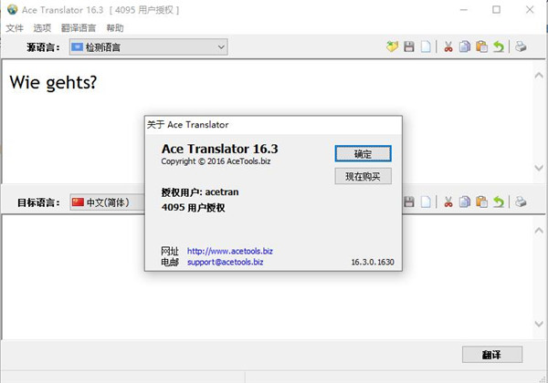Click the "4095 用户授权" line in dialog
Viewport: 548px width, 383px height.
193,208
